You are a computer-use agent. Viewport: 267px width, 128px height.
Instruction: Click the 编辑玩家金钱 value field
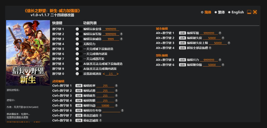(111, 29)
